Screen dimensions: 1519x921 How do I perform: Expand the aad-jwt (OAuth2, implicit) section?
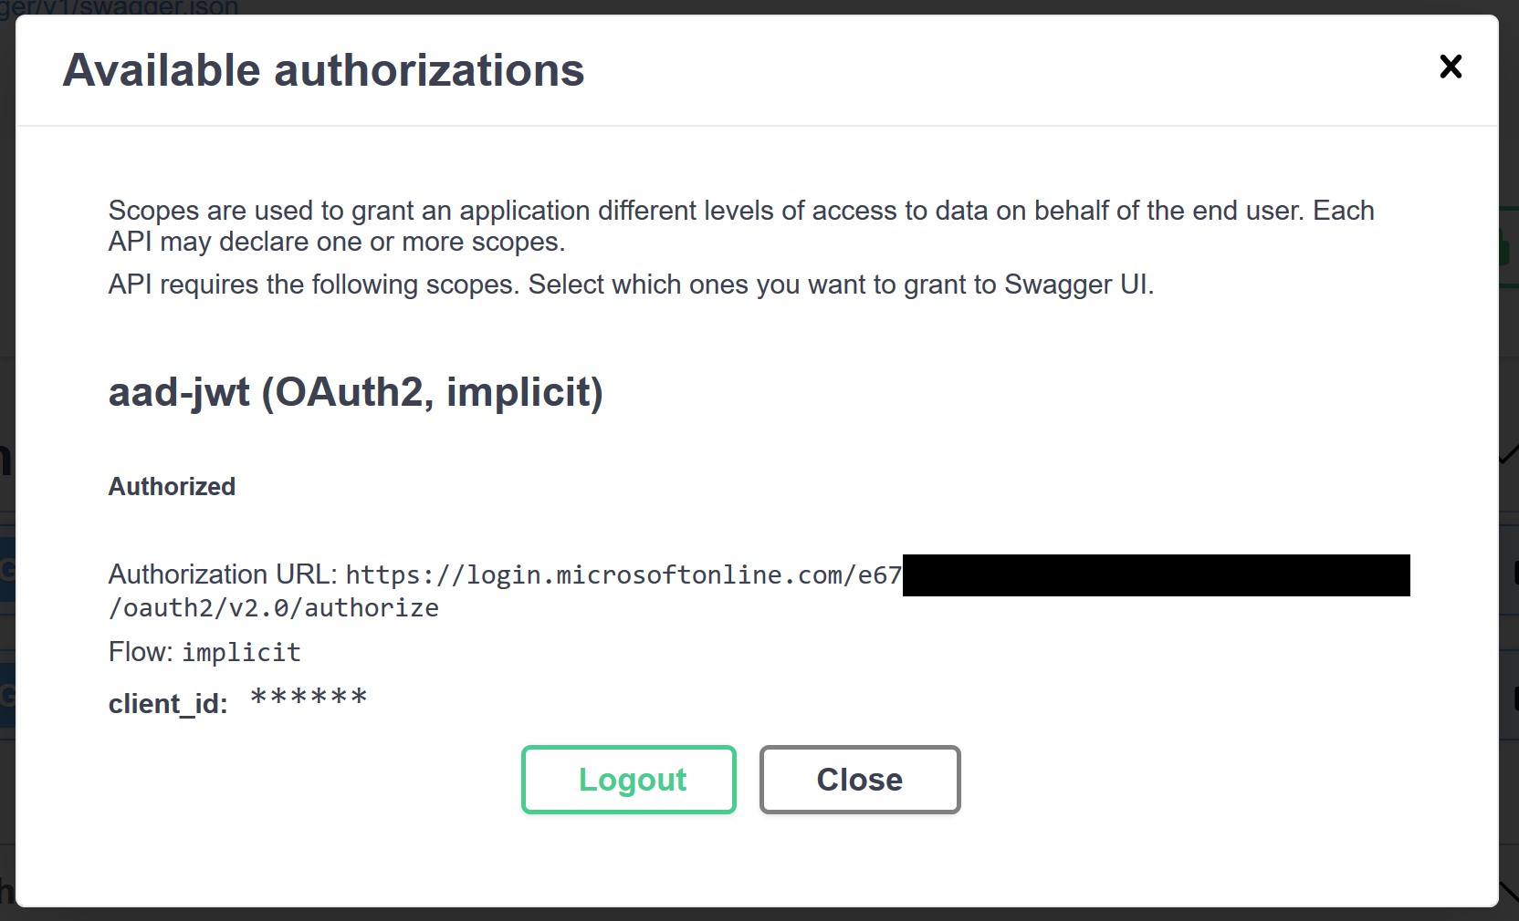[355, 393]
